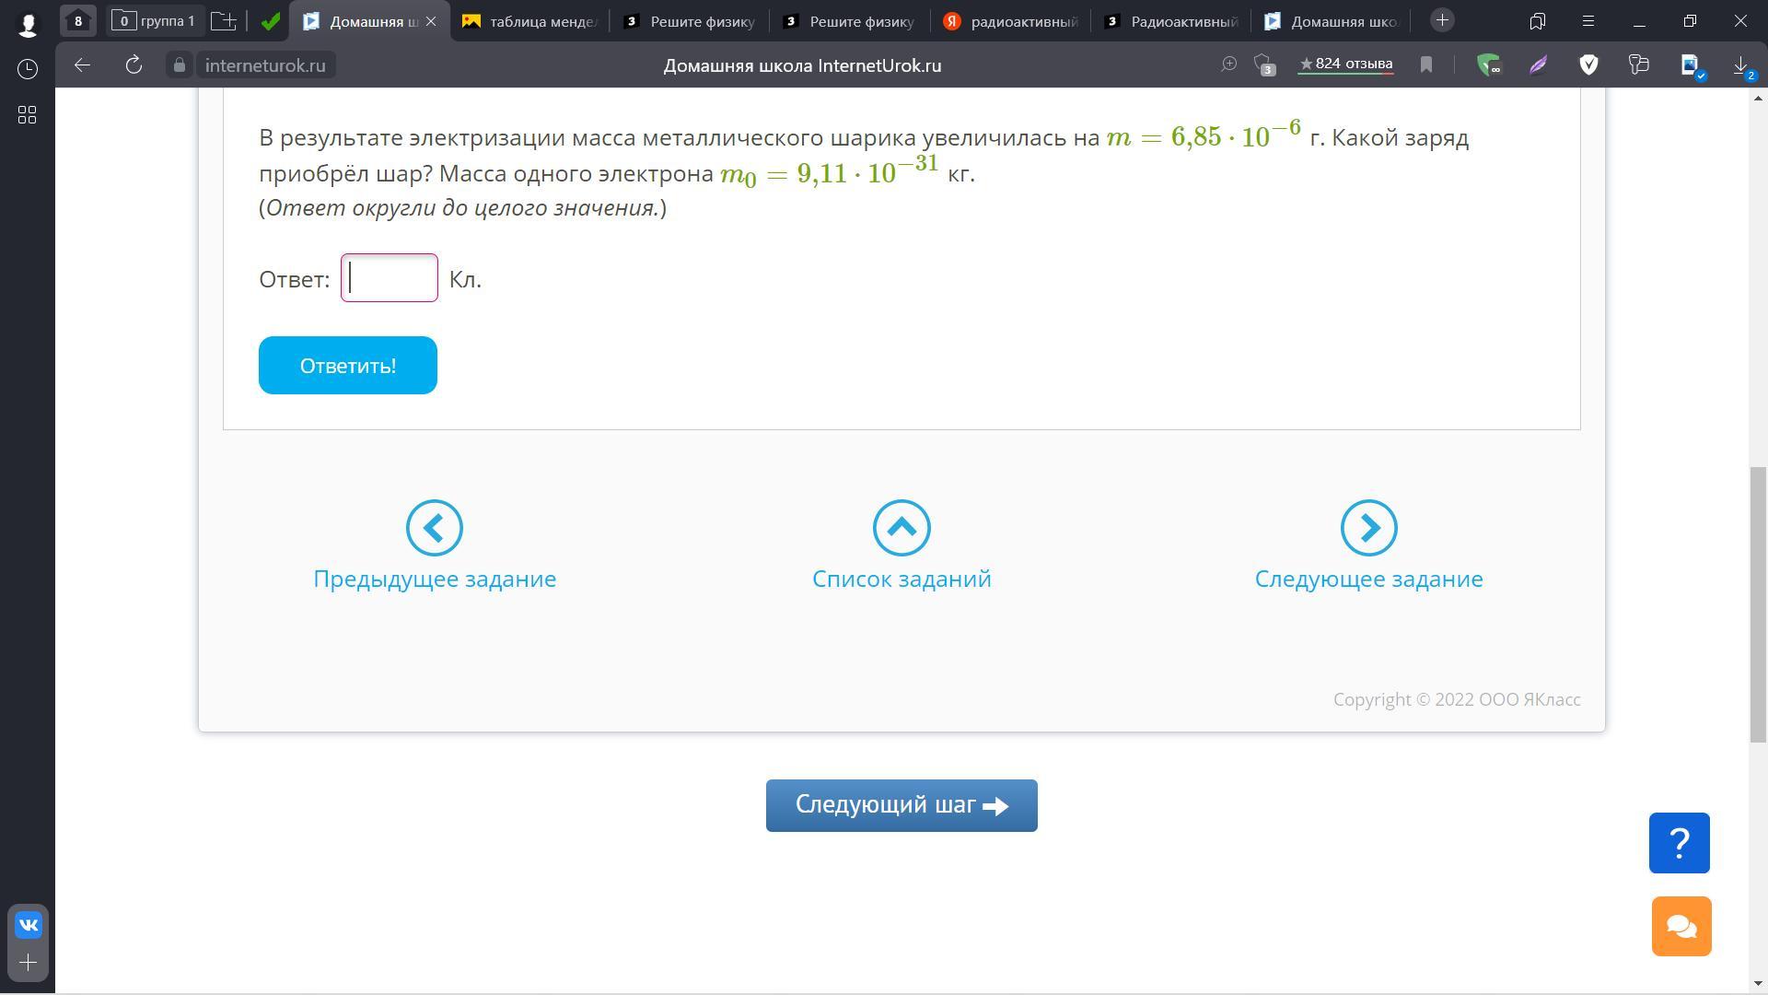Image resolution: width=1768 pixels, height=995 pixels.
Task: Switch to радиоактивный Yandex tab
Action: tap(1011, 21)
